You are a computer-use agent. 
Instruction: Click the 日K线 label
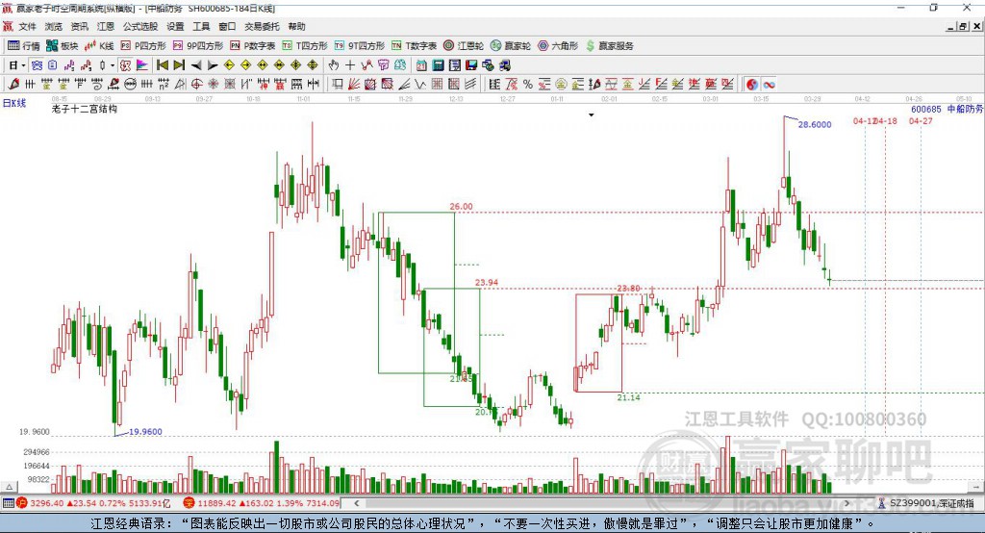click(13, 103)
